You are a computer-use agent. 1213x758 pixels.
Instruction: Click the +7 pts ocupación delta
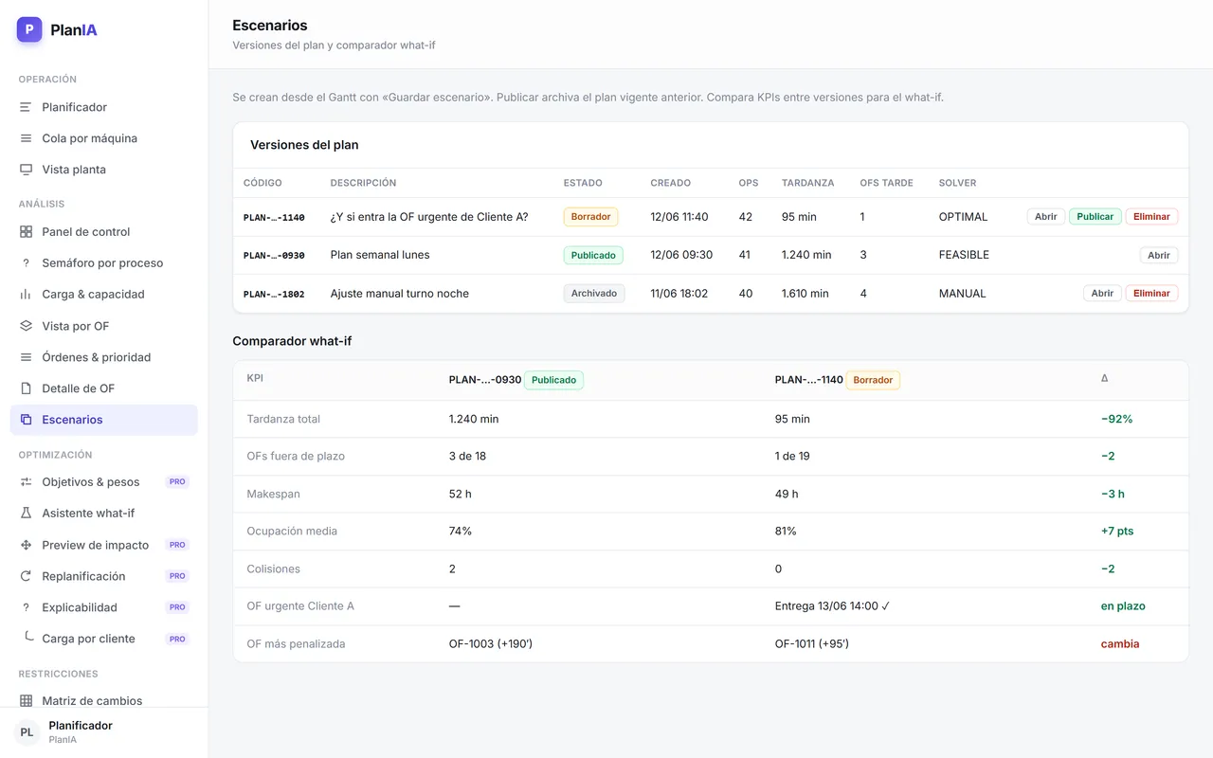click(1117, 532)
